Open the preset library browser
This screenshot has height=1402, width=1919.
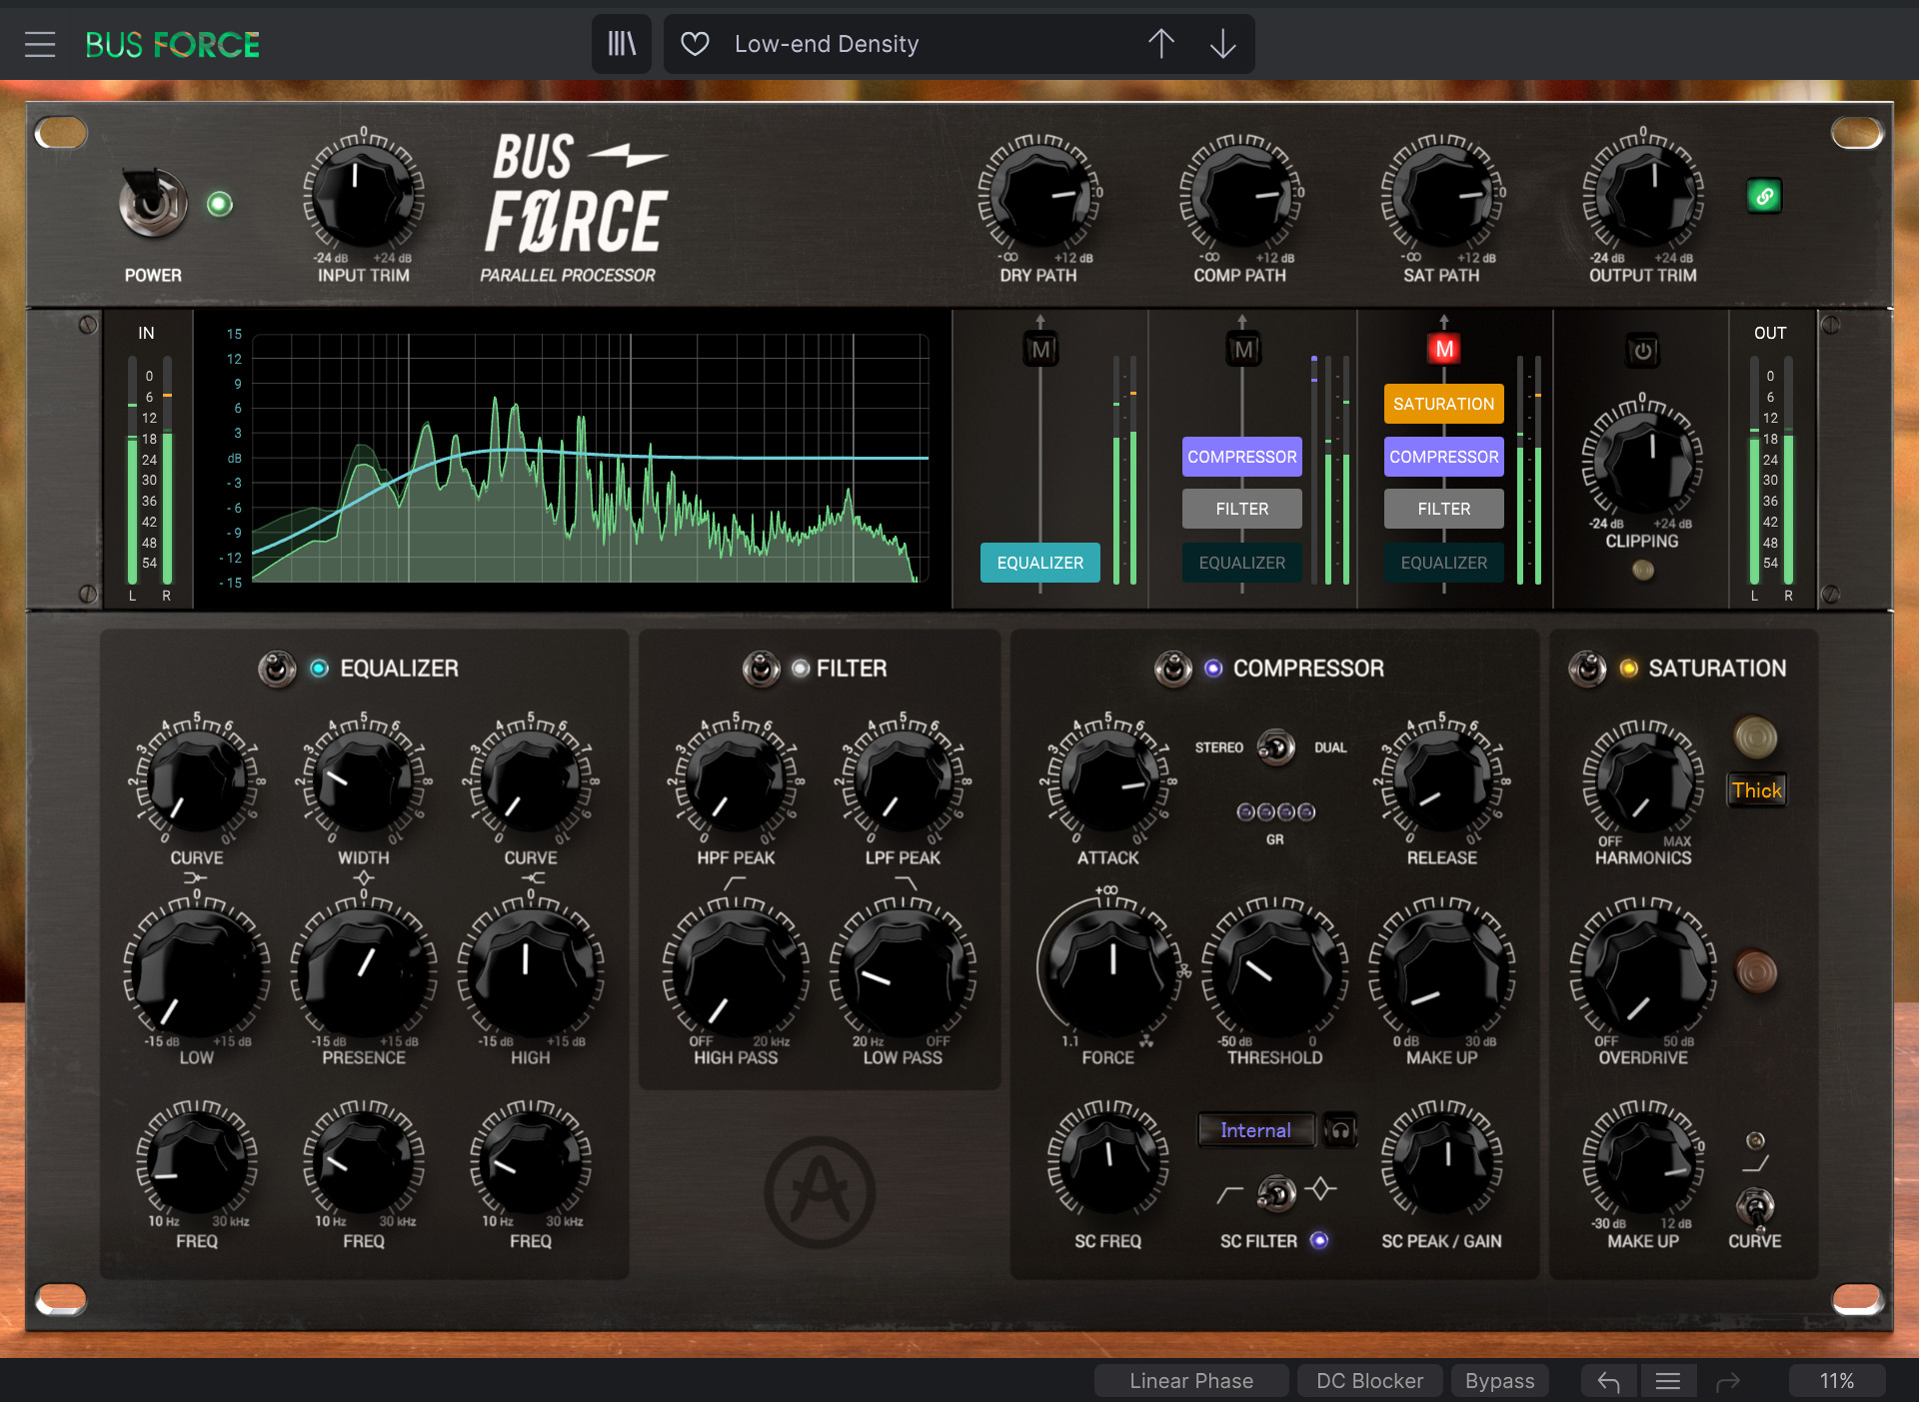pos(622,44)
